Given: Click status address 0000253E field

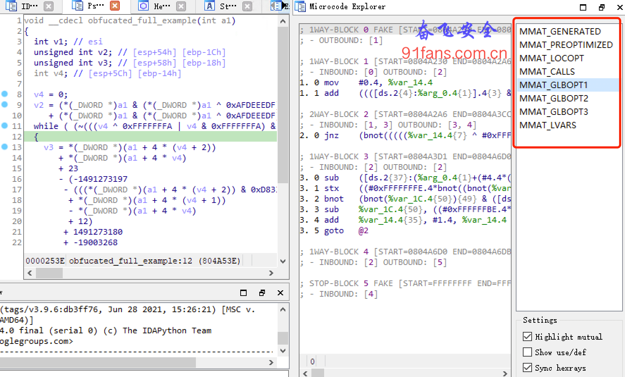Looking at the screenshot, I should point(45,261).
